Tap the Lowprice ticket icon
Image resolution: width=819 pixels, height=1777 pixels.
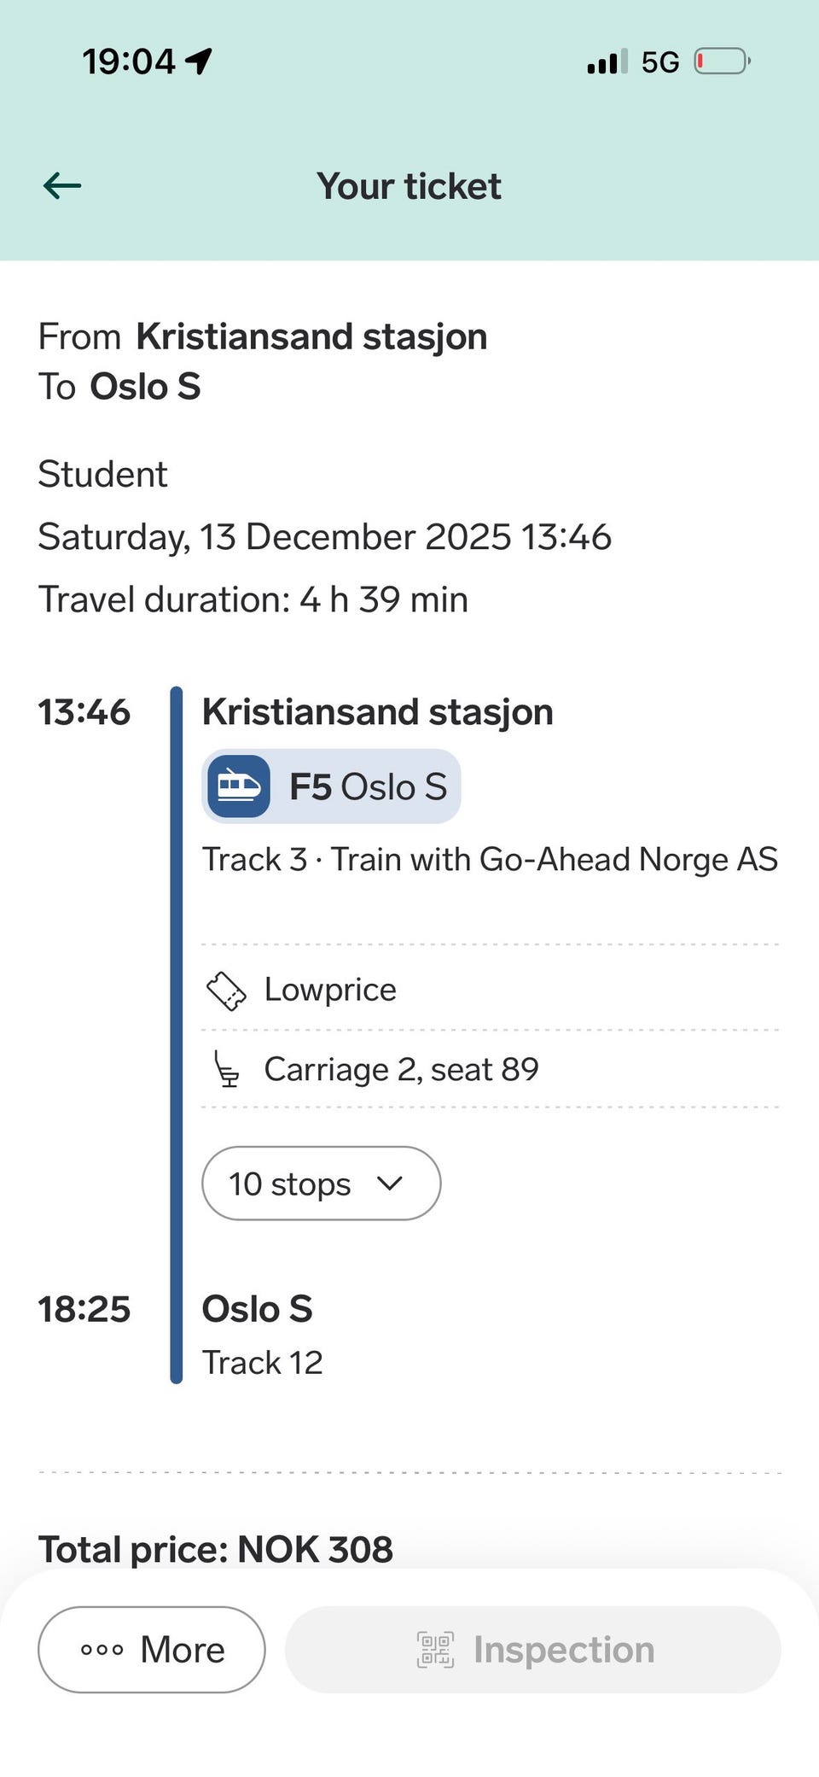tap(226, 991)
